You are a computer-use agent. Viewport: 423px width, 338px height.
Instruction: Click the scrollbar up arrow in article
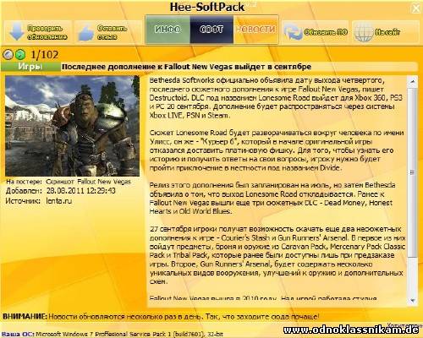tap(413, 82)
